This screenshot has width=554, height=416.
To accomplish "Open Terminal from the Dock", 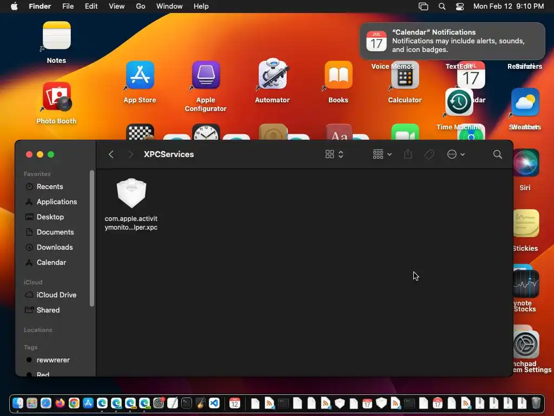I will [x=187, y=403].
